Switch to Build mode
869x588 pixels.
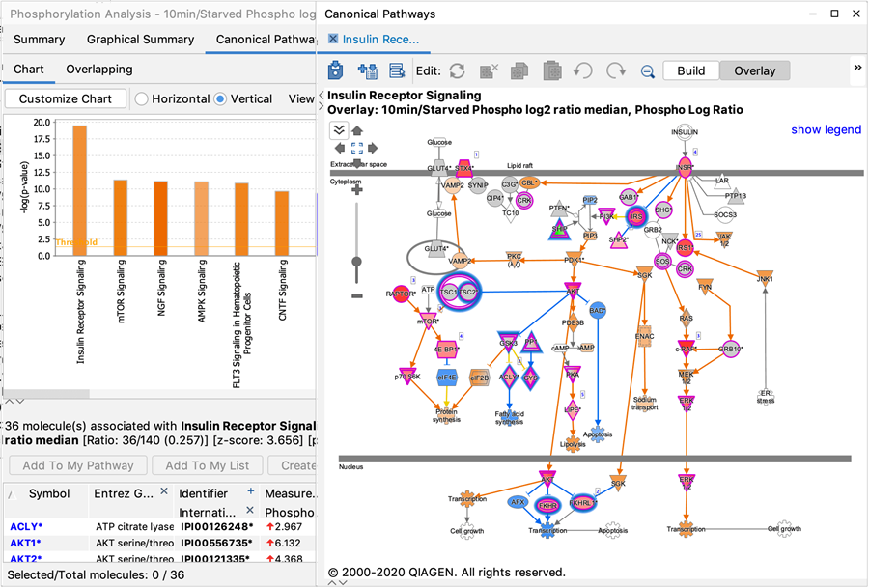point(690,70)
